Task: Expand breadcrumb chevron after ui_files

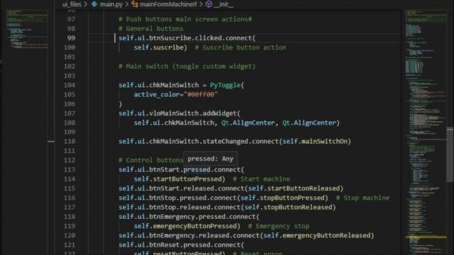Action: [86, 4]
